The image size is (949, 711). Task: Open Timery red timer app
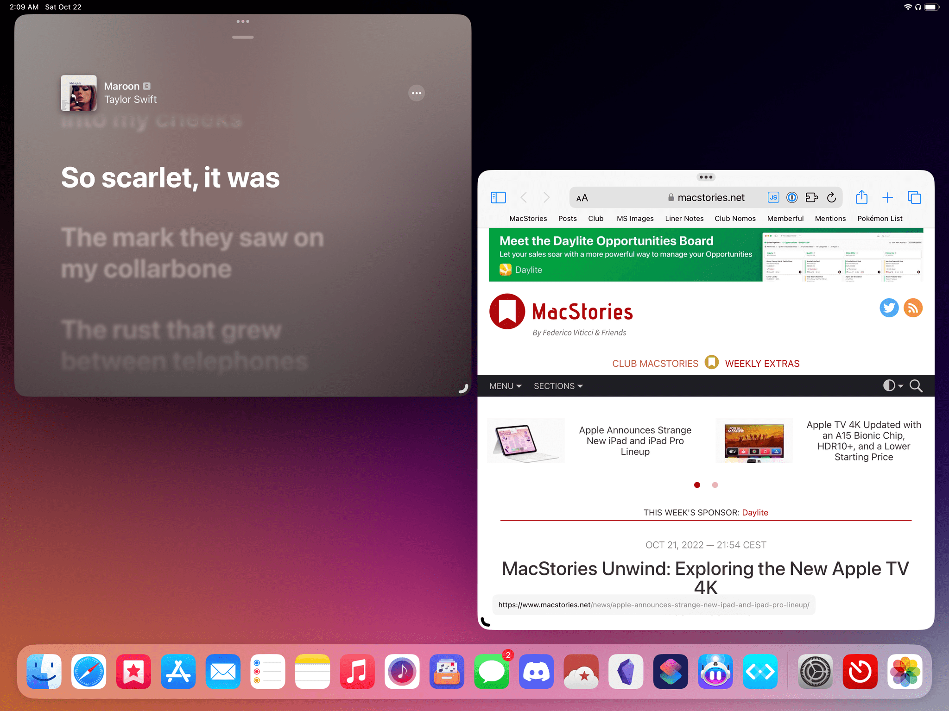(860, 671)
